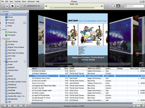The image size is (145, 108).
Task: Eject Drummy Stuff shared library
Action: click(x=25, y=62)
